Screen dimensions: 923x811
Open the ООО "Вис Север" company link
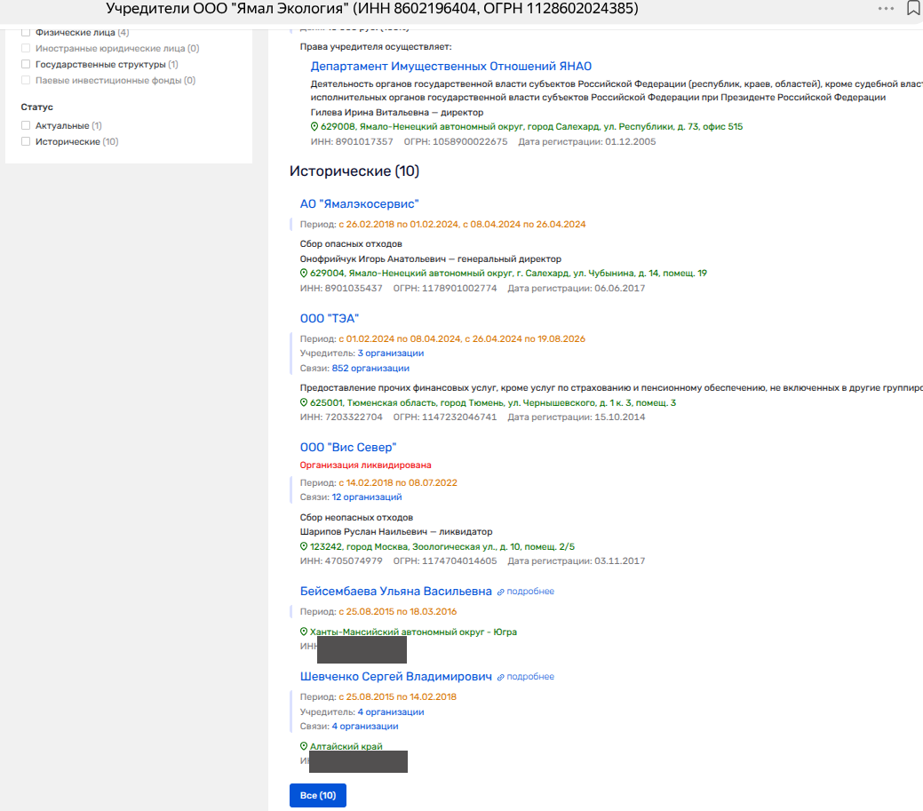[x=348, y=448]
